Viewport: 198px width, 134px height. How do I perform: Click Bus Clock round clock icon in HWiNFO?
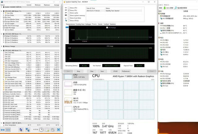(4, 17)
